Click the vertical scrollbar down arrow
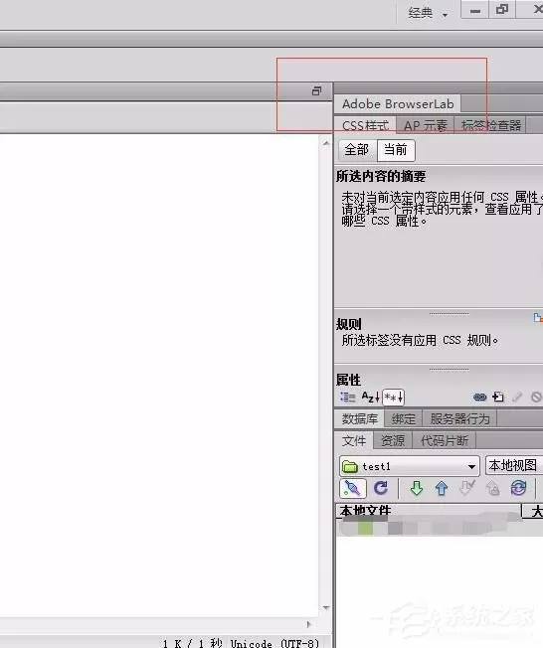 click(x=326, y=607)
